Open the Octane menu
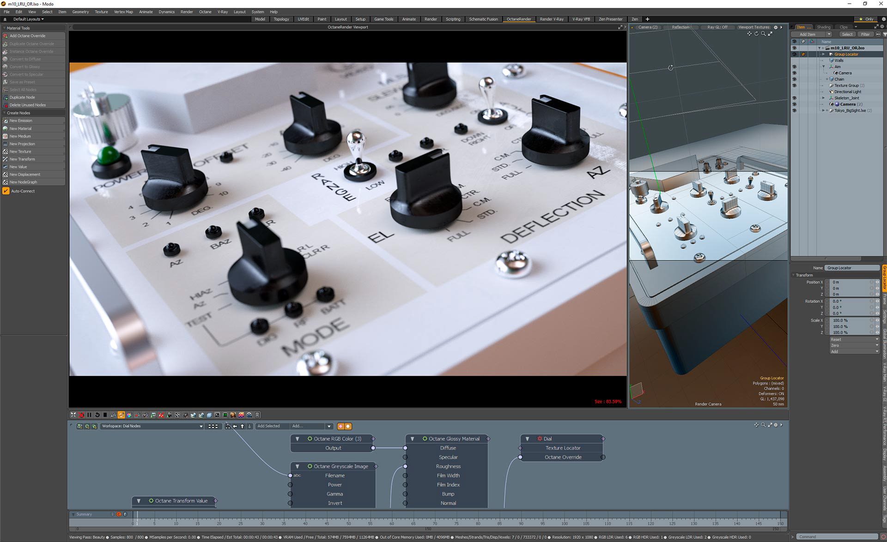Screen dimensions: 887x542 tap(205, 12)
